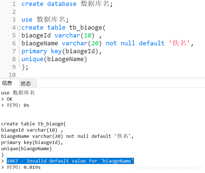Click 'use 数据库名;' on editor line 3
The height and width of the screenshot is (173, 205).
[45, 19]
